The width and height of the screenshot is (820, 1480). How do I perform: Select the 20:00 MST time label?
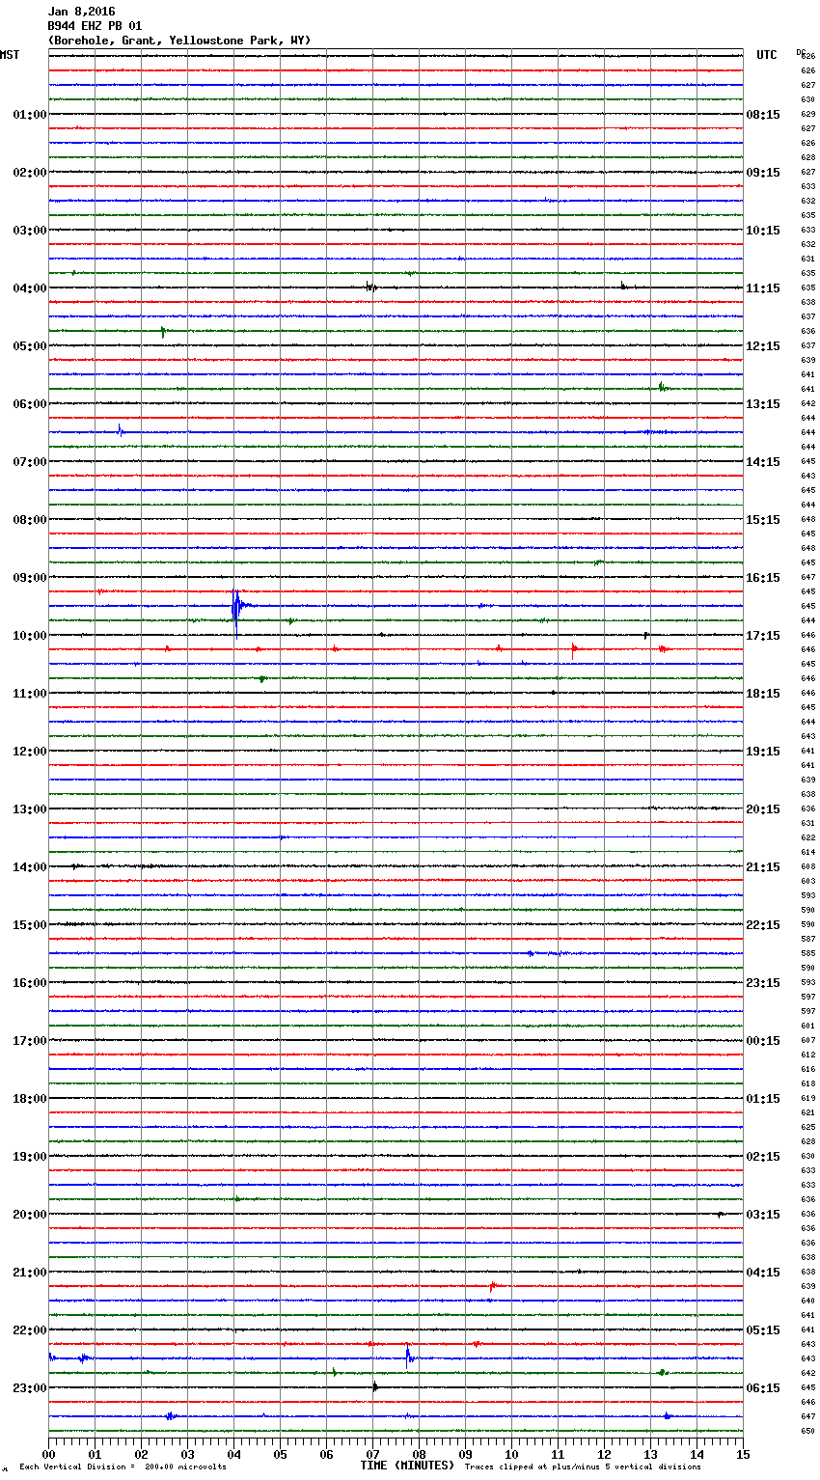(x=30, y=1215)
